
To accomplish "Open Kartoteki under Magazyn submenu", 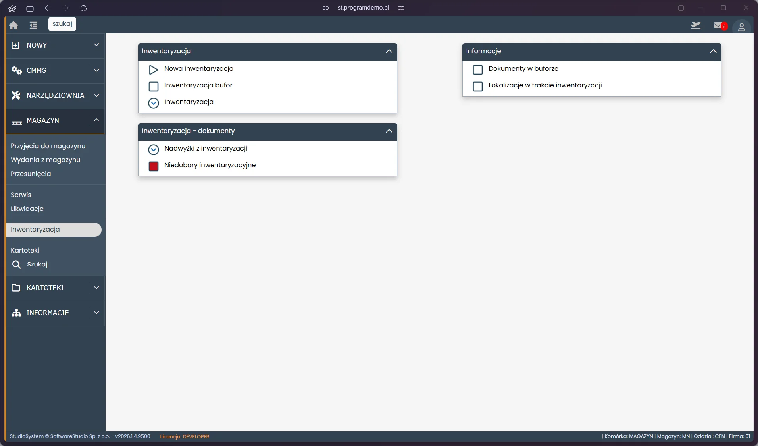I will [x=25, y=250].
